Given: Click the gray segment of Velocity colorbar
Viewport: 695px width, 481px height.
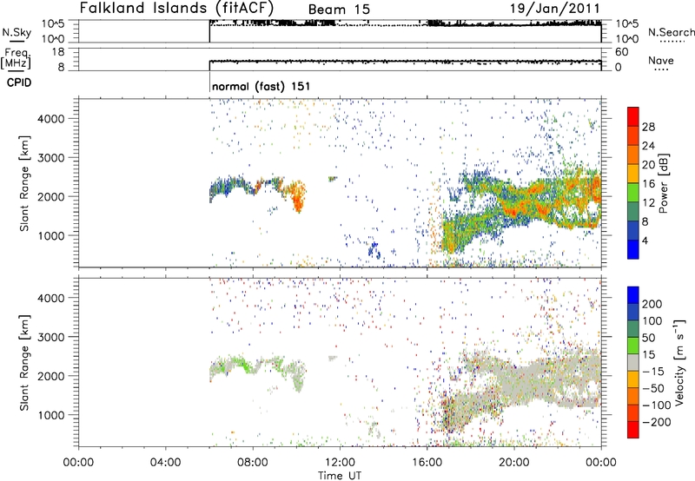Looking at the screenshot, I should 633,362.
